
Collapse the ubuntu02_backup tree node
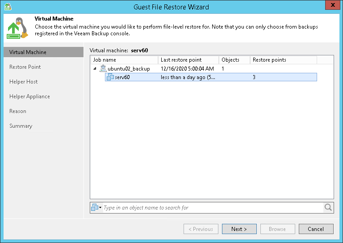(95, 69)
